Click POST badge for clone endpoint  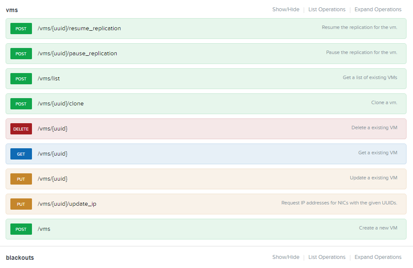click(21, 104)
